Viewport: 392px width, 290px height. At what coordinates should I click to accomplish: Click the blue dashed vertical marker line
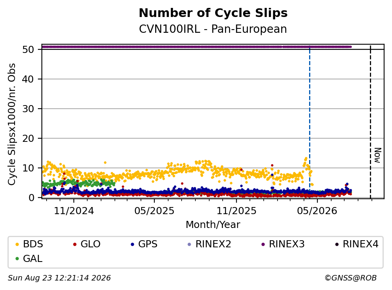[x=309, y=122]
